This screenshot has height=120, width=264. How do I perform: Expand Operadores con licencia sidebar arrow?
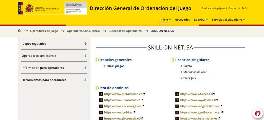coord(85,56)
